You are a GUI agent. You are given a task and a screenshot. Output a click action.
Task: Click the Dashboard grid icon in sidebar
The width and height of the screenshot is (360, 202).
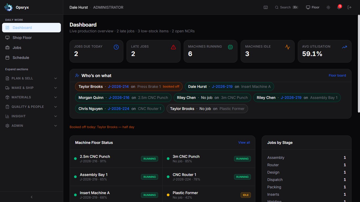pos(7,28)
